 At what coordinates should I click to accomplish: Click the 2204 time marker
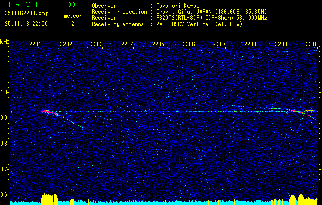[x=127, y=44]
